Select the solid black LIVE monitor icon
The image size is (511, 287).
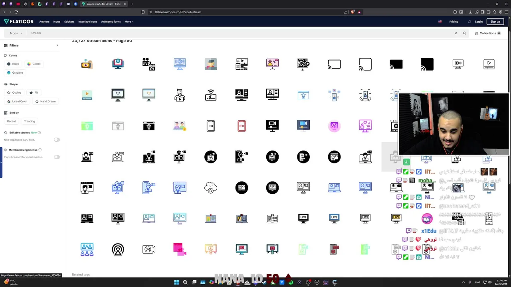[x=303, y=218]
